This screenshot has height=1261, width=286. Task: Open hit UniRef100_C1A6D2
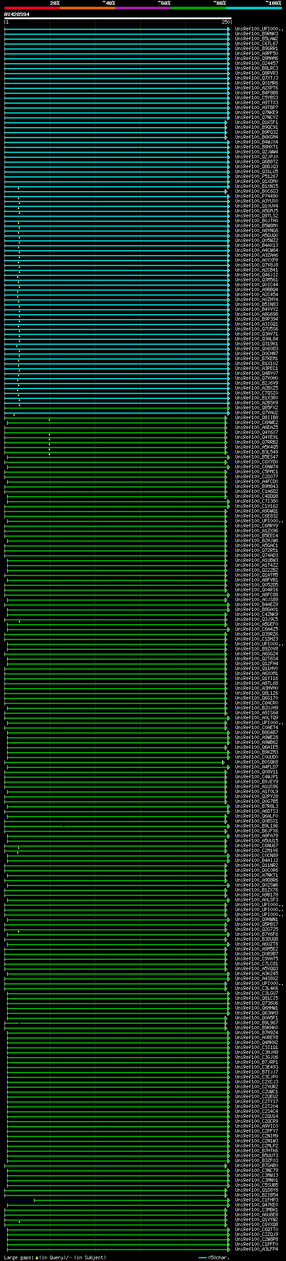257,492
